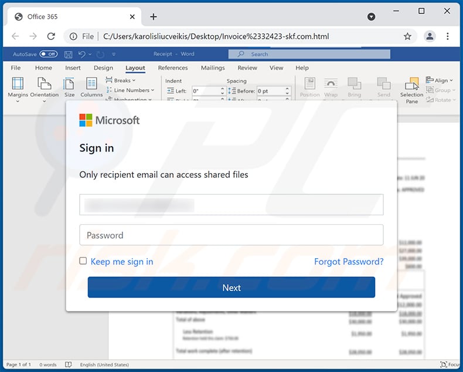Viewport: 463px width, 372px height.
Task: Expand the Line Numbers dropdown
Action: pyautogui.click(x=134, y=90)
